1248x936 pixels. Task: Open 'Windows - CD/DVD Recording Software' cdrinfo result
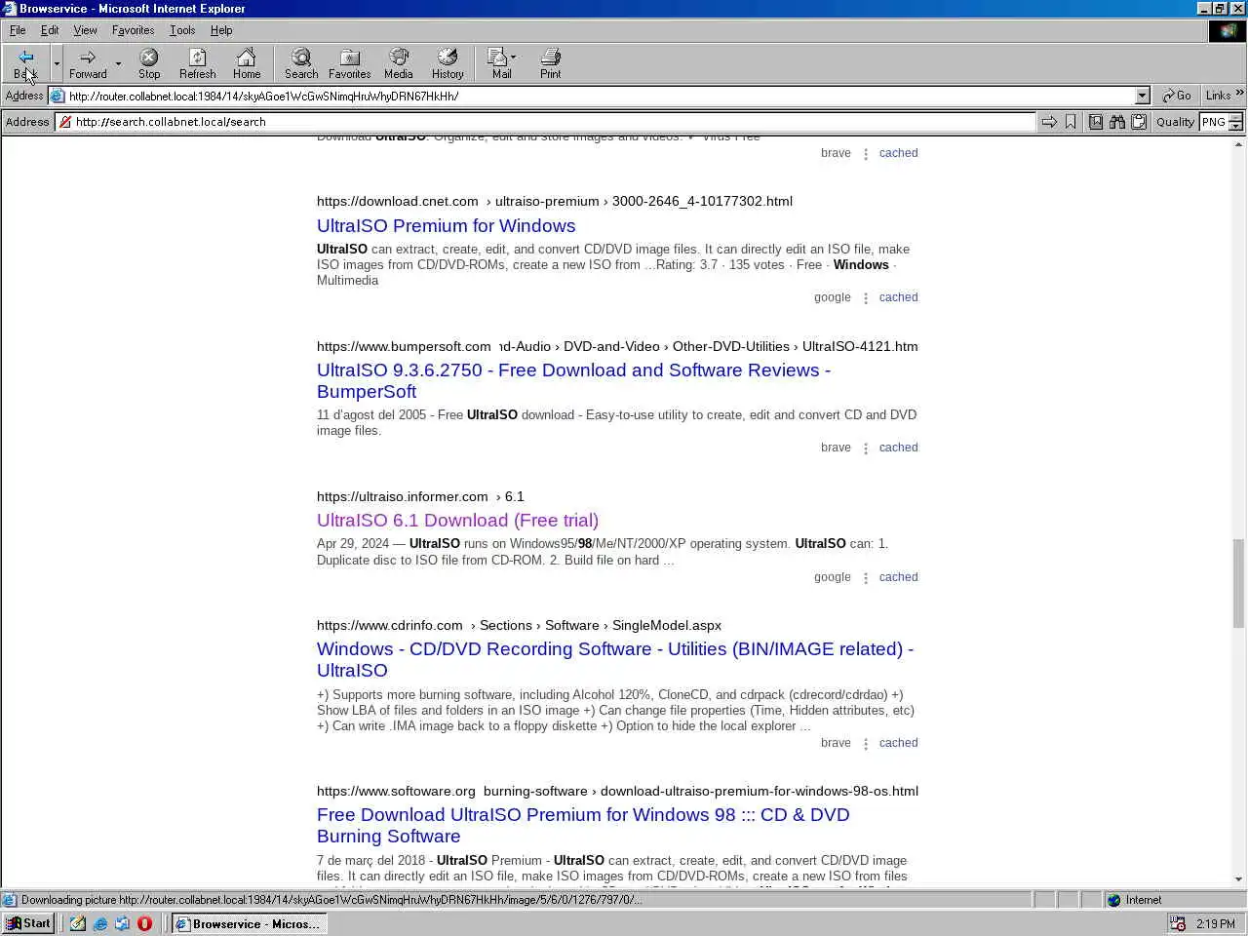tap(615, 659)
